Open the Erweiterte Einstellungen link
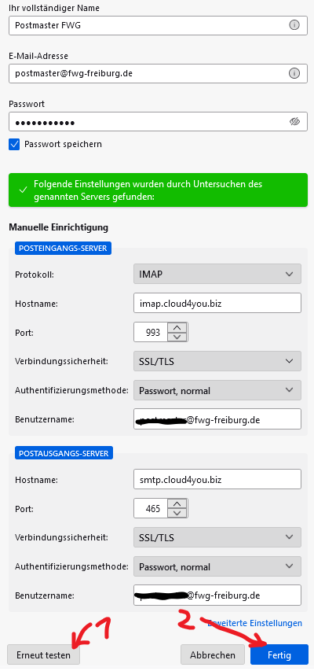The width and height of the screenshot is (314, 671). [x=255, y=623]
